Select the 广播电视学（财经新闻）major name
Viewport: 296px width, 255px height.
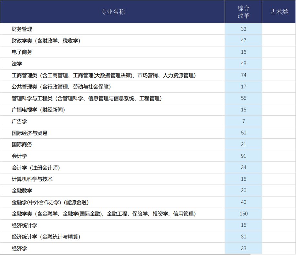tap(38, 110)
